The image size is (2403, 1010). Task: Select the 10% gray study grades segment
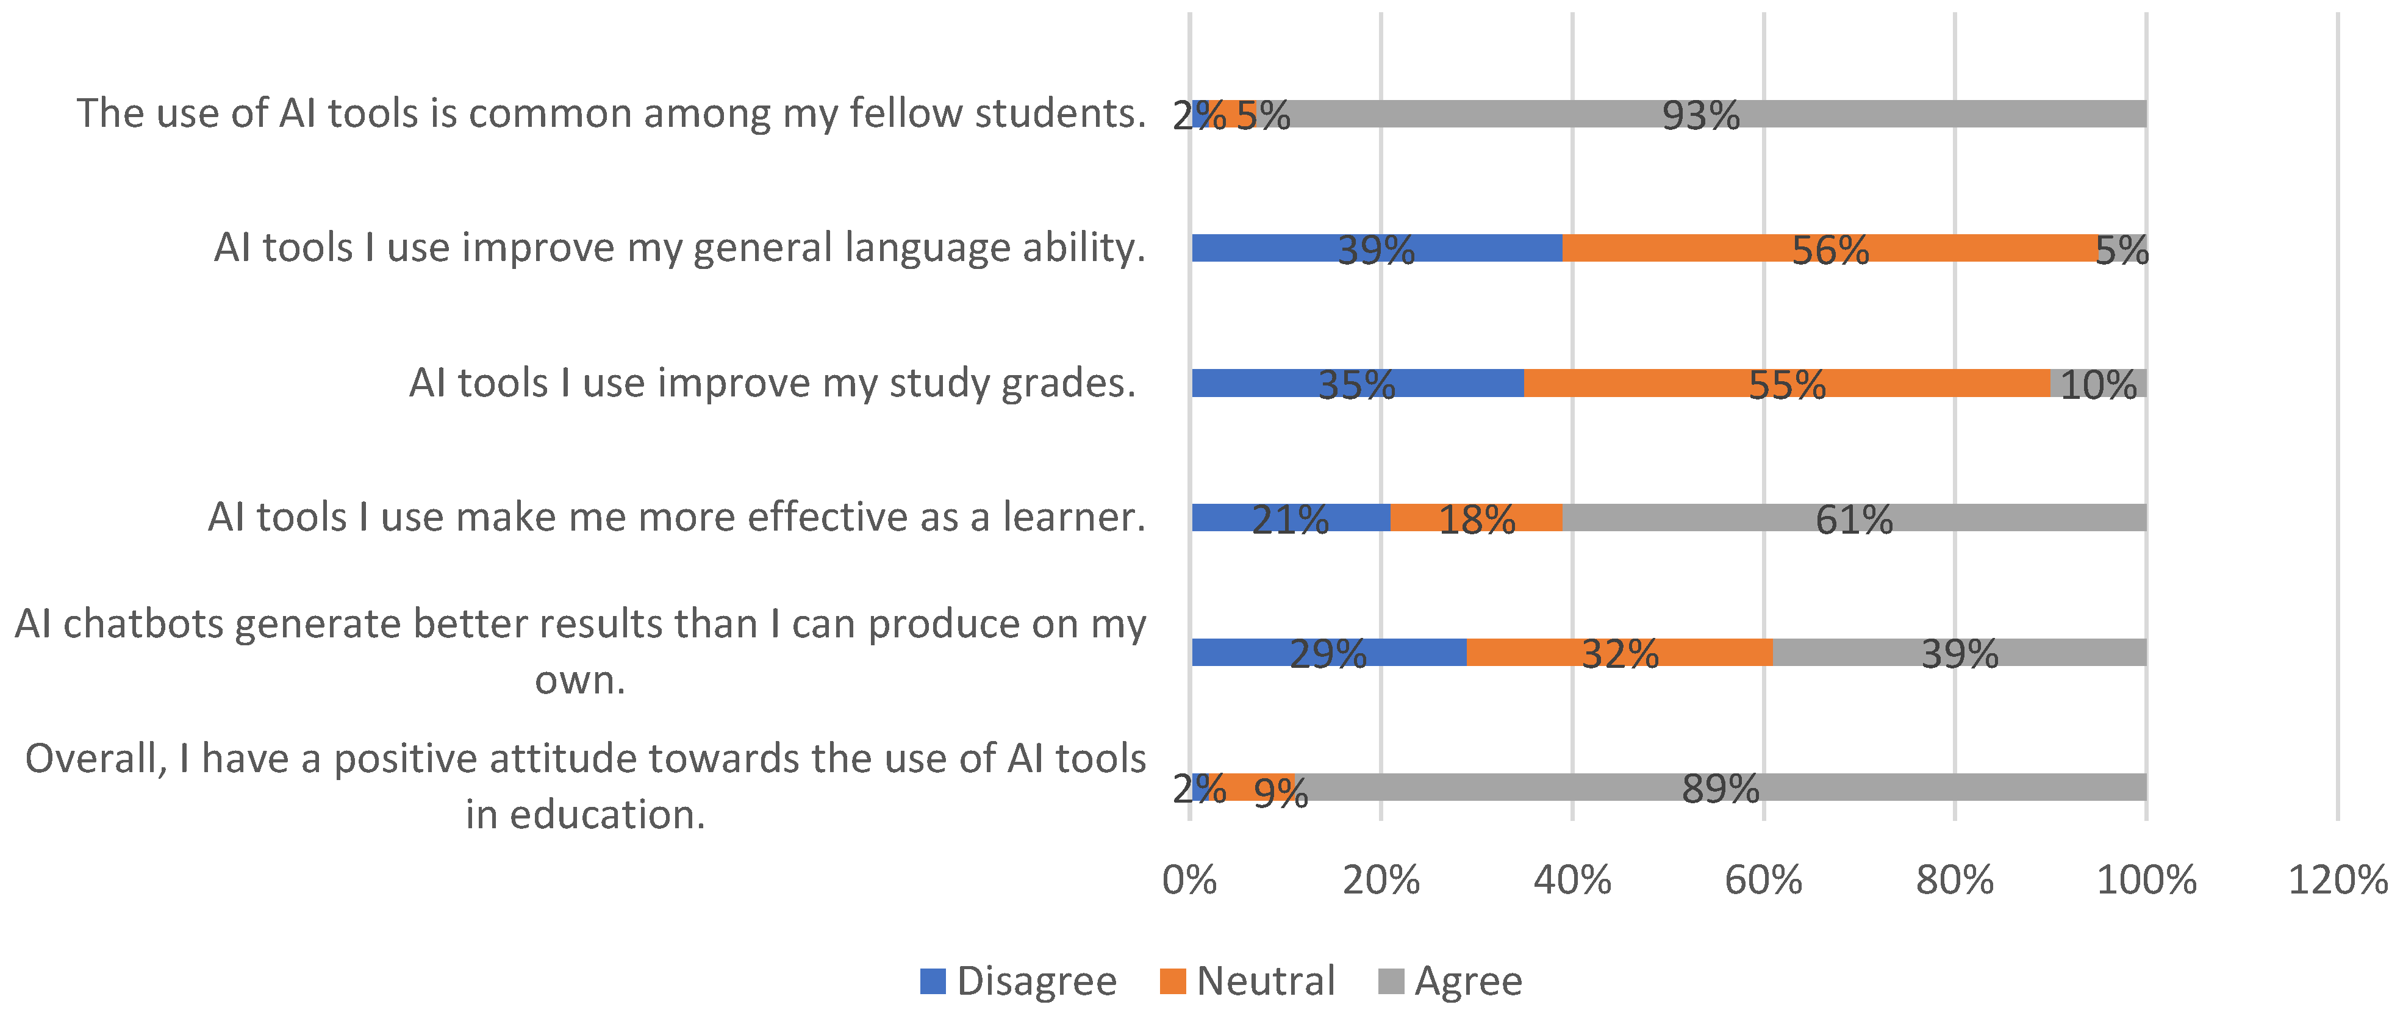[2097, 383]
